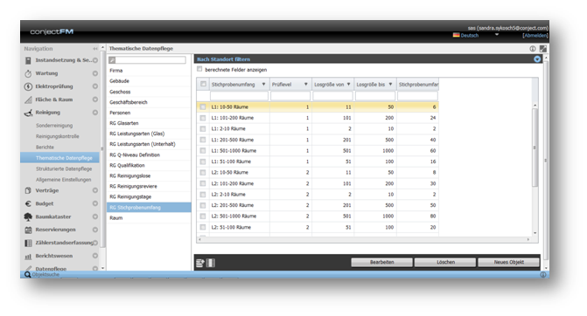Open Sonderreinigung in navigation
587x316 pixels.
tap(54, 126)
